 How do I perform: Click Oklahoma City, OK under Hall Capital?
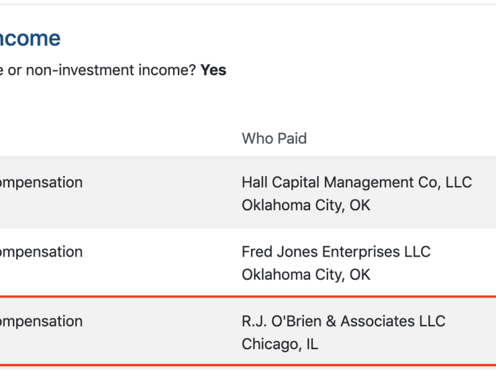(306, 205)
